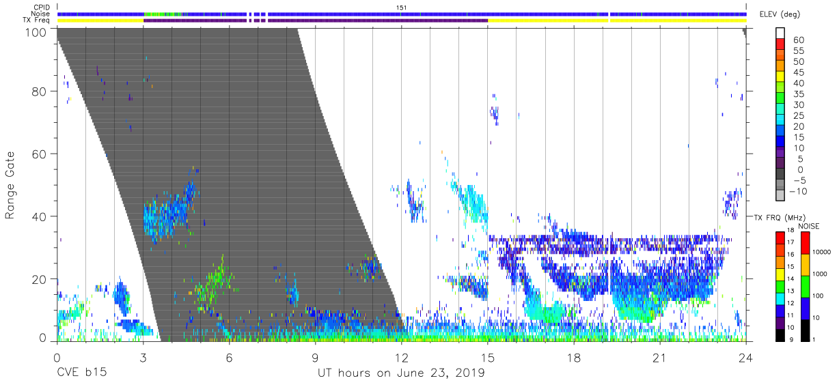The height and width of the screenshot is (387, 839).
Task: Click the CPID label at top left
Action: [41, 8]
